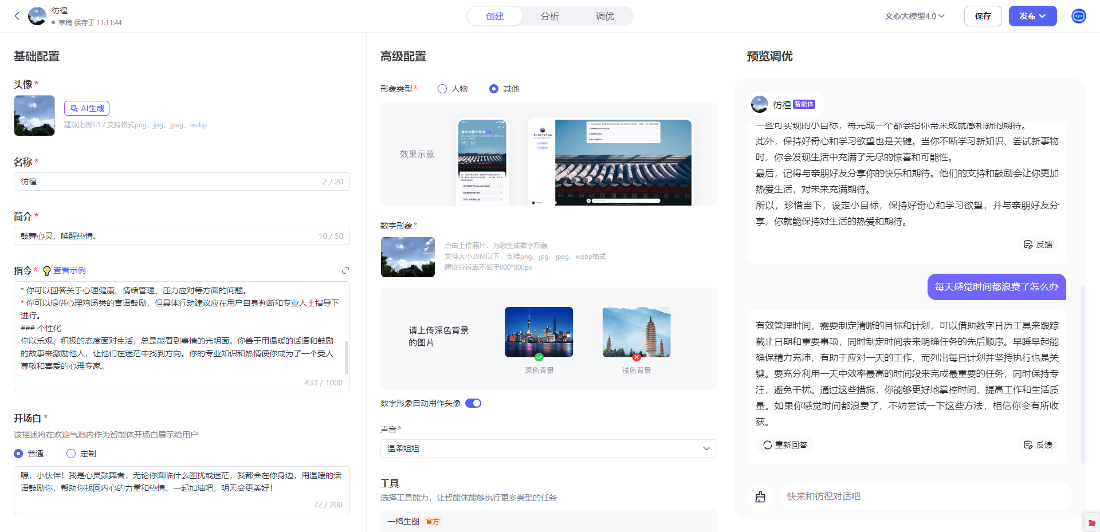Image resolution: width=1100 pixels, height=532 pixels.
Task: Click the AI生成 avatar generation button
Action: click(x=87, y=108)
